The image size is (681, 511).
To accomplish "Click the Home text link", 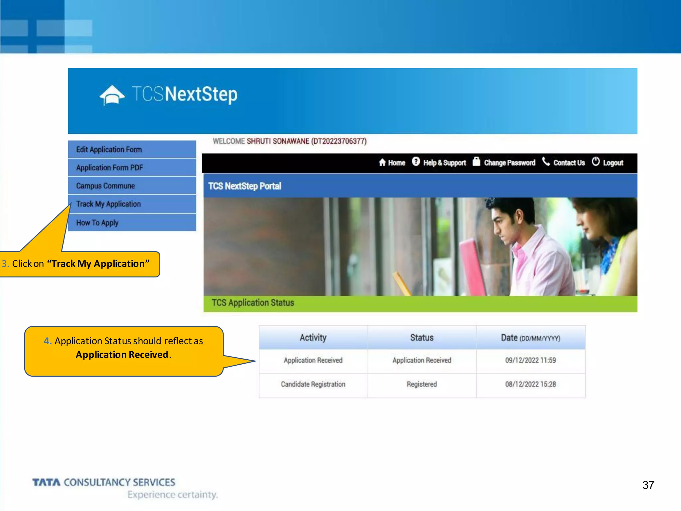I will 397,163.
